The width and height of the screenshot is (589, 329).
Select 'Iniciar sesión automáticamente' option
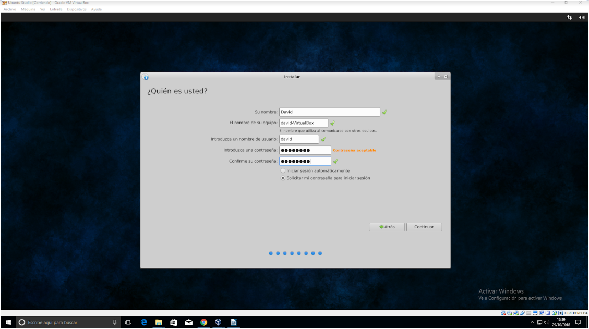tap(283, 170)
